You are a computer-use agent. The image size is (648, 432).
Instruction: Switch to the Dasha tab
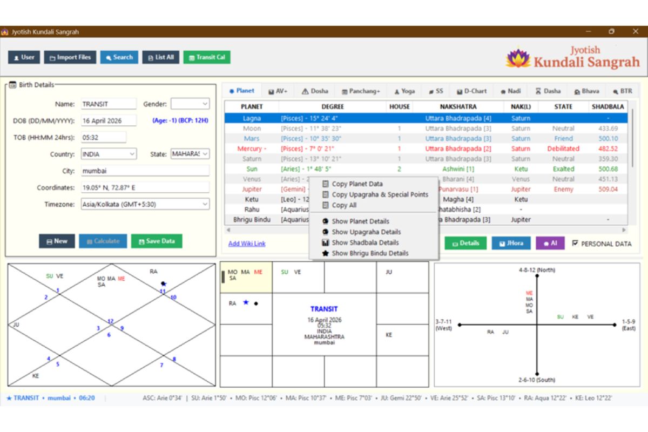click(548, 91)
